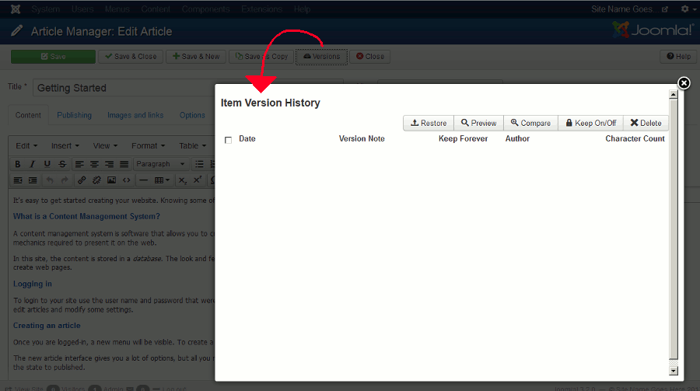Viewport: 700px width, 391px height.
Task: Click the Joomla logo in top-left corner
Action: 16,9
